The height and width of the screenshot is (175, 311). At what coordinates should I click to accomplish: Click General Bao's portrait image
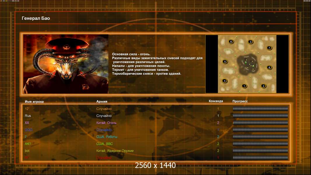click(x=66, y=64)
